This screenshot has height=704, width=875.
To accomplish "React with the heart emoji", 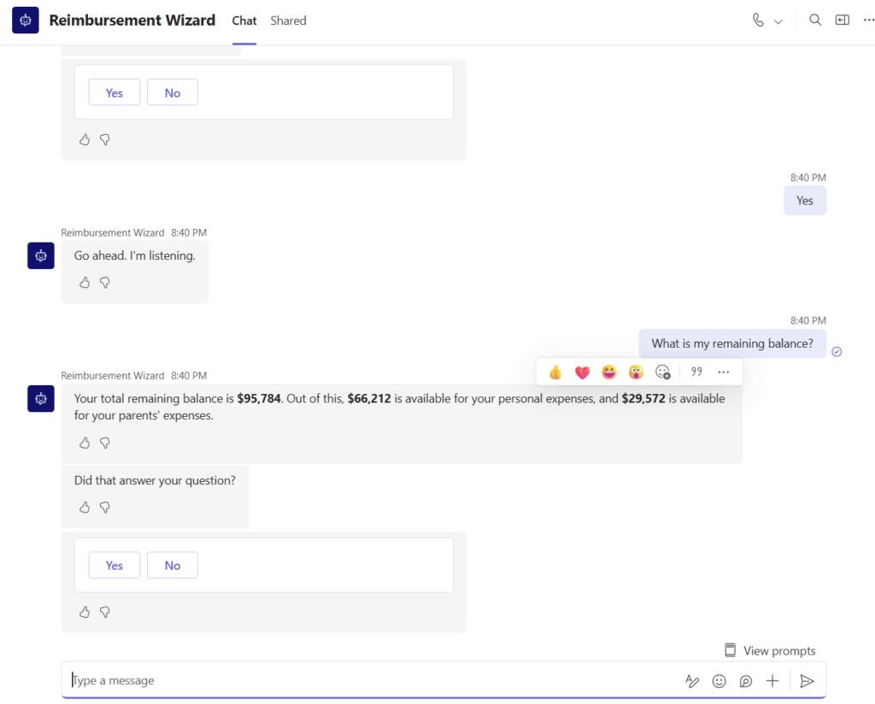I will point(582,372).
